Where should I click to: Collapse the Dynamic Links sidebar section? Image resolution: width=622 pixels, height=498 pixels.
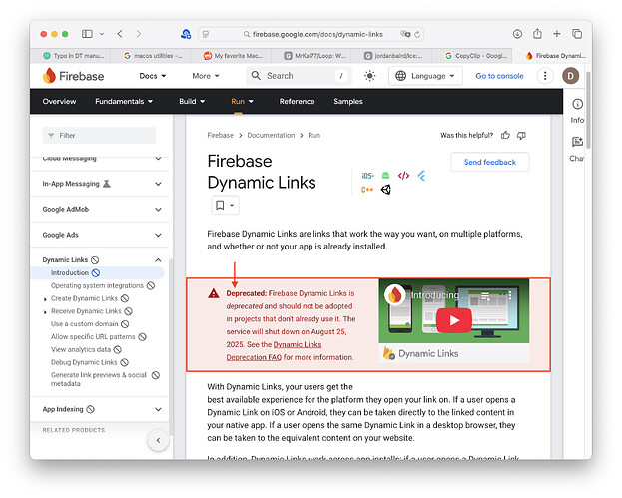(158, 260)
